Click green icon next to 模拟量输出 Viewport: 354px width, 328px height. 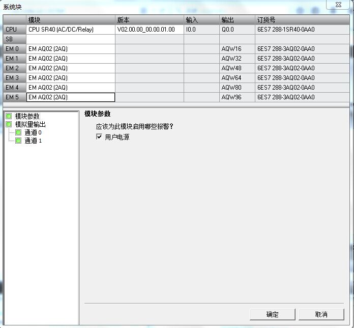(x=9, y=124)
